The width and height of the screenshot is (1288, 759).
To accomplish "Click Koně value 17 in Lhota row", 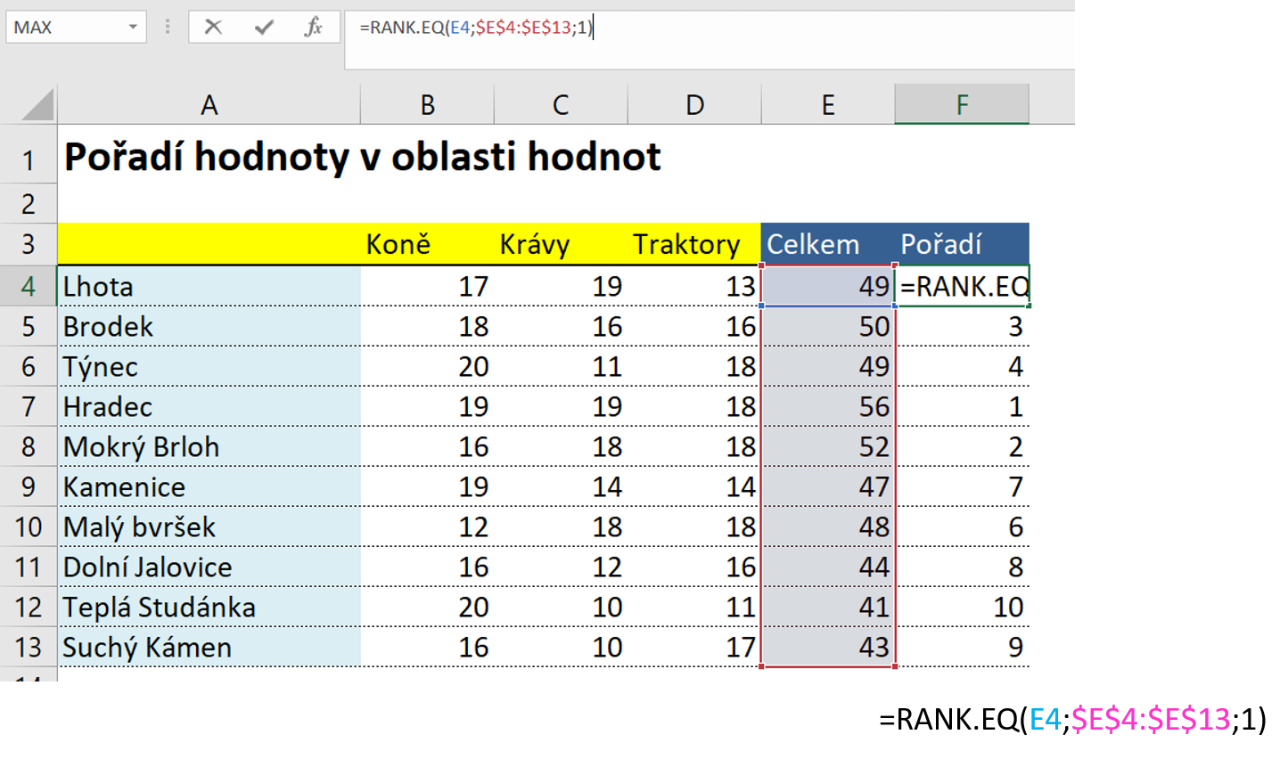I will click(427, 286).
